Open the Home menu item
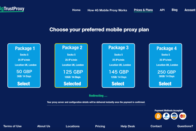This screenshot has height=131, width=196. pos(76,10)
